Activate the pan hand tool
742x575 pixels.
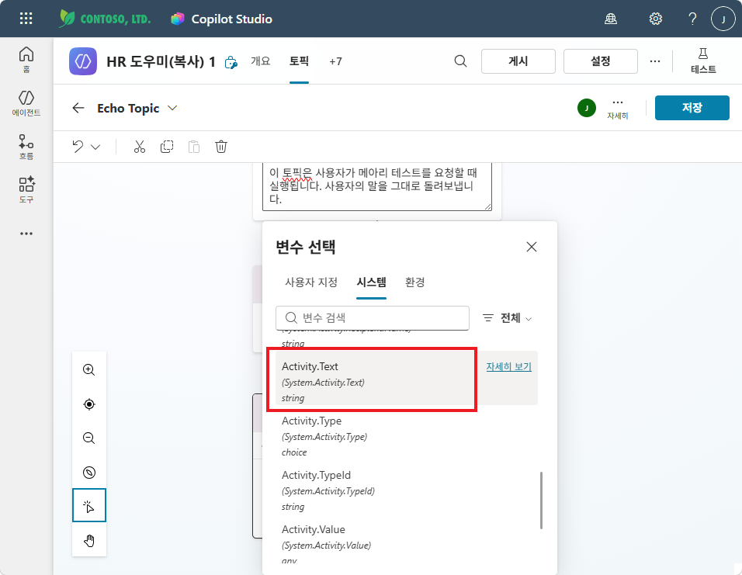[89, 540]
